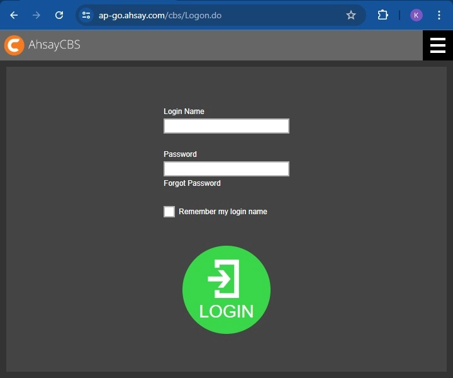The height and width of the screenshot is (378, 453).
Task: Click the AhsayCBS title text
Action: [54, 45]
